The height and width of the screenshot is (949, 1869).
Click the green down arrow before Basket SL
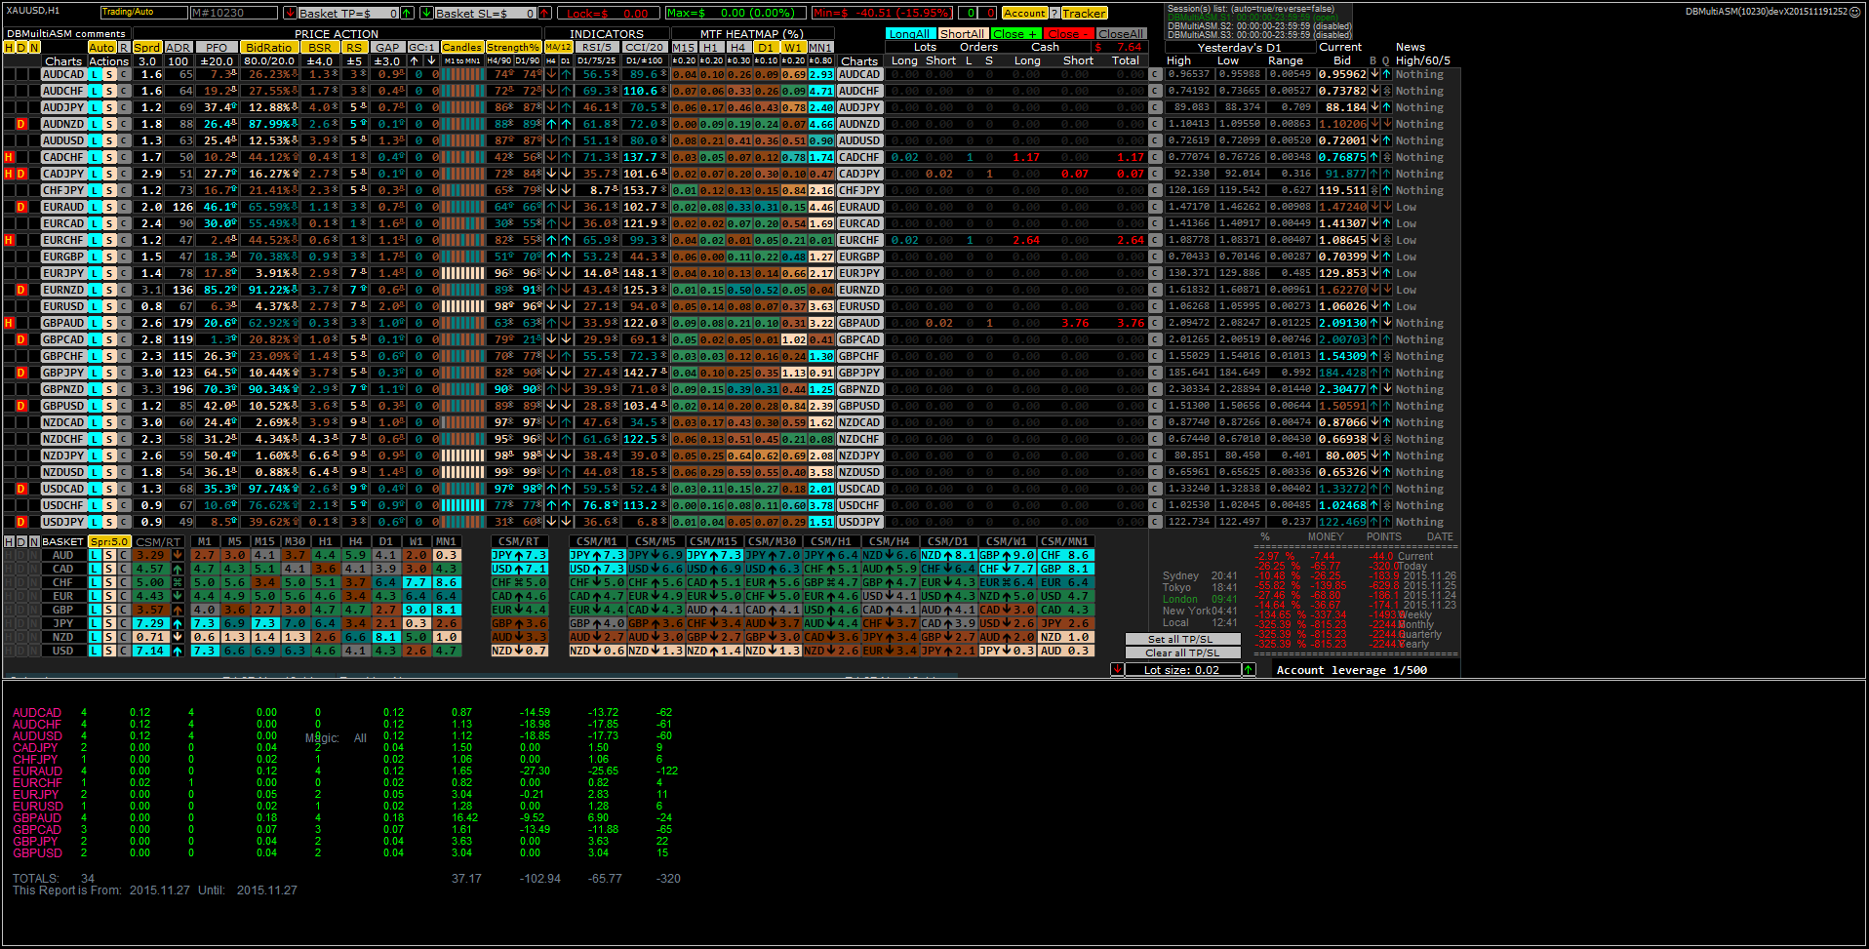426,13
